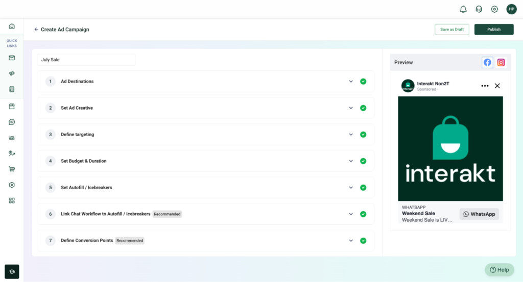Expand the Define targeting section chevron
This screenshot has width=523, height=282.
(351, 135)
